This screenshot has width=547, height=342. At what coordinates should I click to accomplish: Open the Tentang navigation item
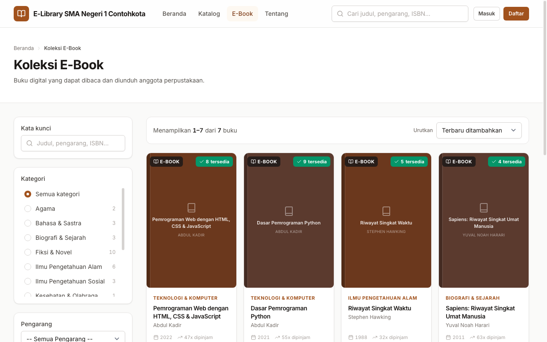click(276, 14)
